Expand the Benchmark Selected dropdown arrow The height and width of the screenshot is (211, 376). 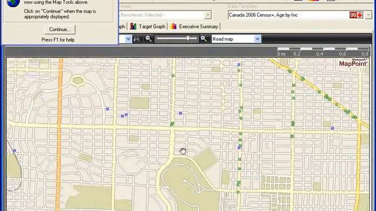207,15
